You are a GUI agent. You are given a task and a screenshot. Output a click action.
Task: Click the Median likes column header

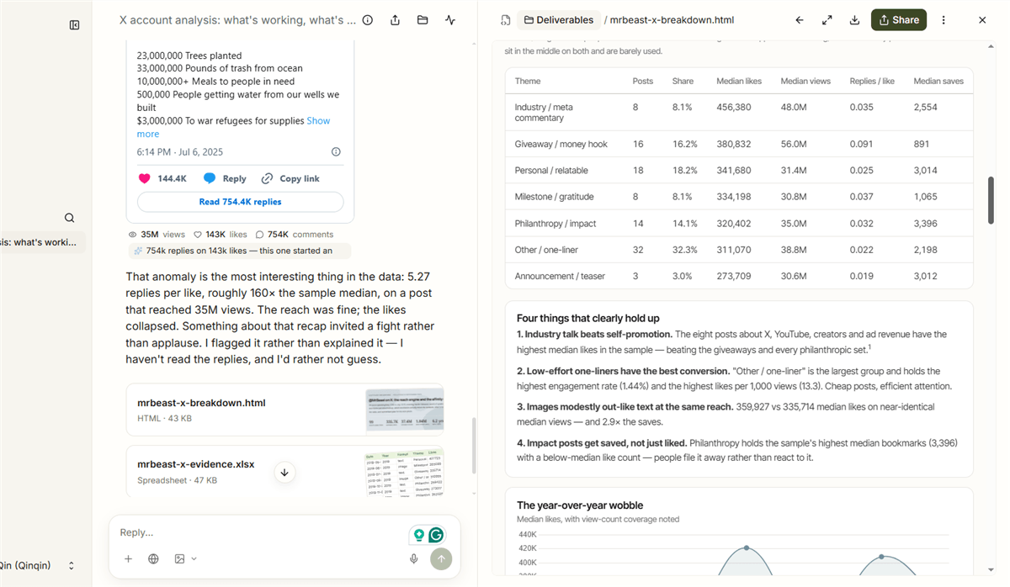739,82
